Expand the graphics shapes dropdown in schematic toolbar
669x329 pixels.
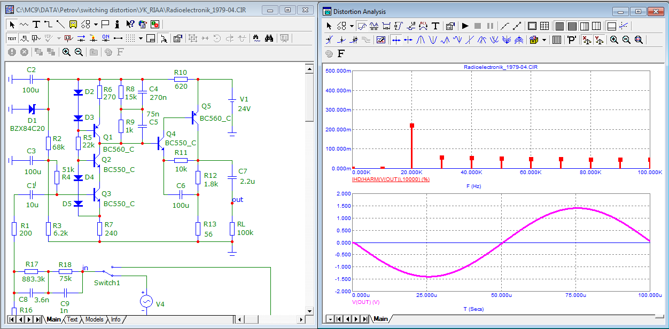click(95, 24)
